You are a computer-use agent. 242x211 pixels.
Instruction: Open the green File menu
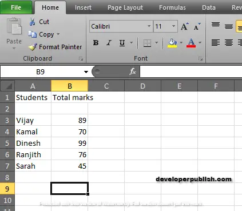point(16,7)
